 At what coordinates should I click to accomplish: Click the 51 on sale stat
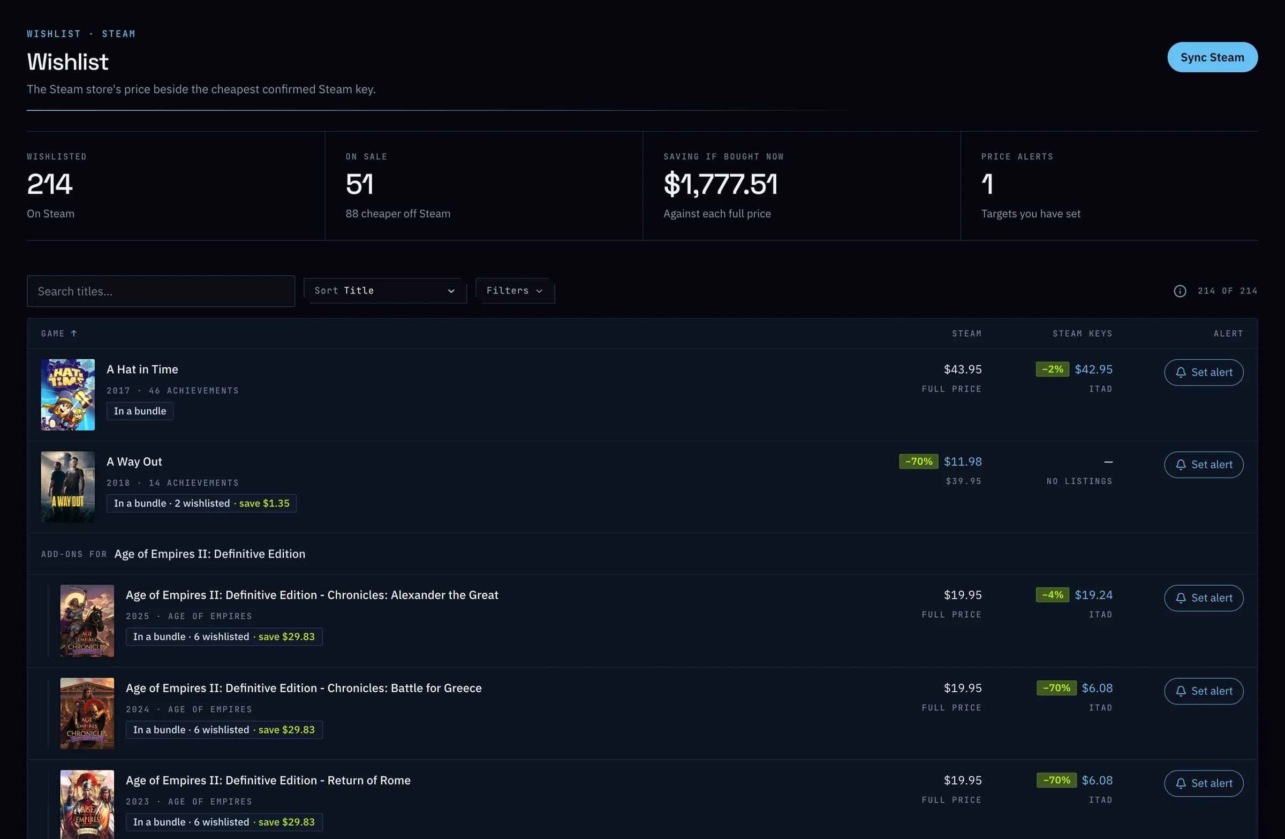[360, 184]
